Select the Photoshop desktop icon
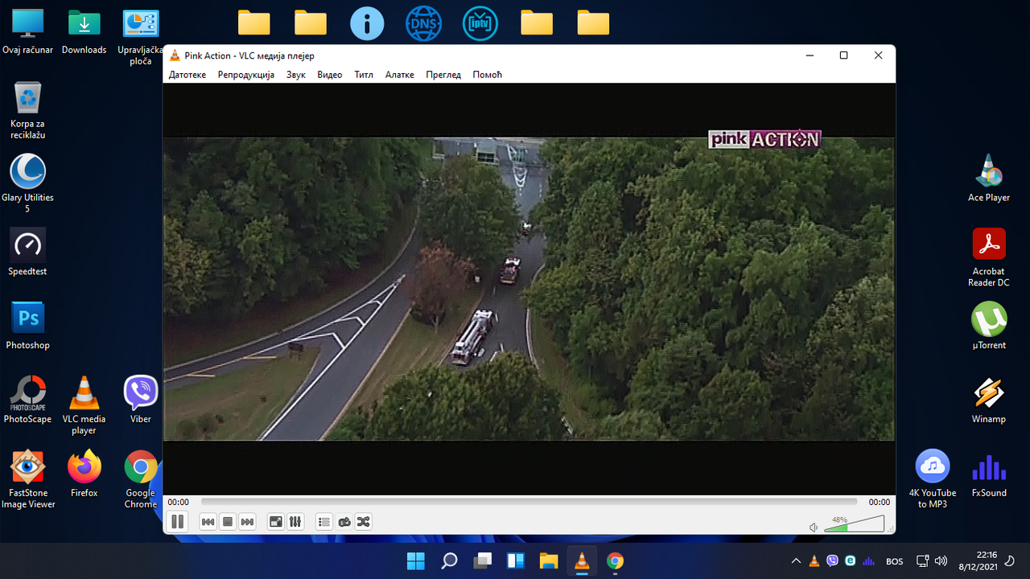Image resolution: width=1030 pixels, height=579 pixels. click(28, 326)
